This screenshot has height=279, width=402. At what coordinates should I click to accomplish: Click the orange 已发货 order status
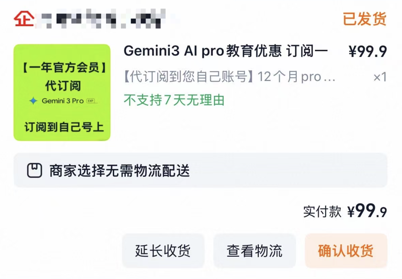coord(364,19)
